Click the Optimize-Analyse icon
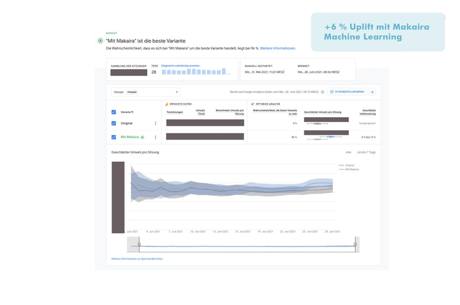 pyautogui.click(x=252, y=104)
